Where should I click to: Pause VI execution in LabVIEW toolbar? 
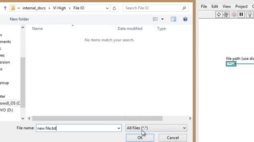click(x=241, y=15)
